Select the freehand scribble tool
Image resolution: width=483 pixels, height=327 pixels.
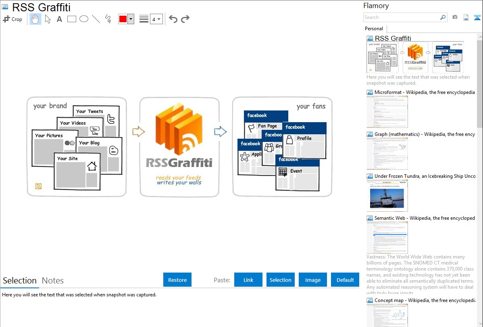[x=108, y=19]
